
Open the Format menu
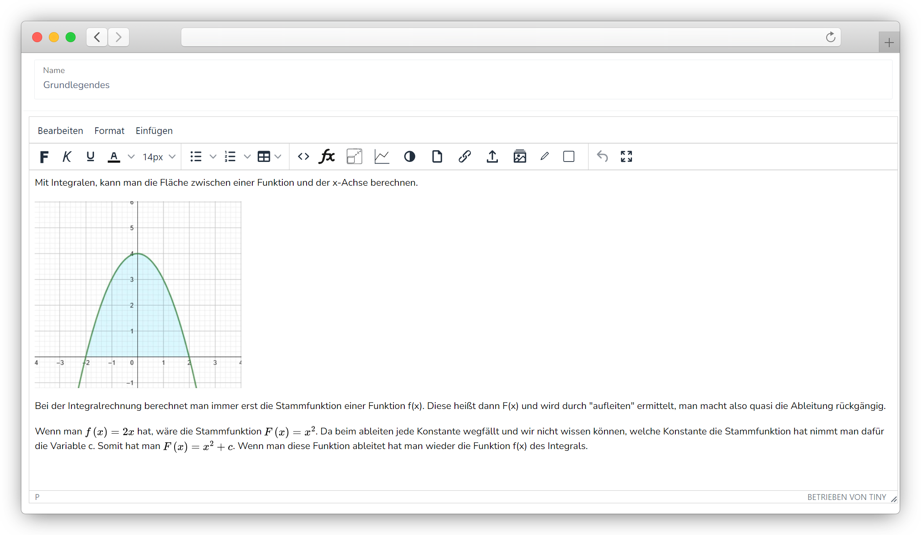(109, 131)
